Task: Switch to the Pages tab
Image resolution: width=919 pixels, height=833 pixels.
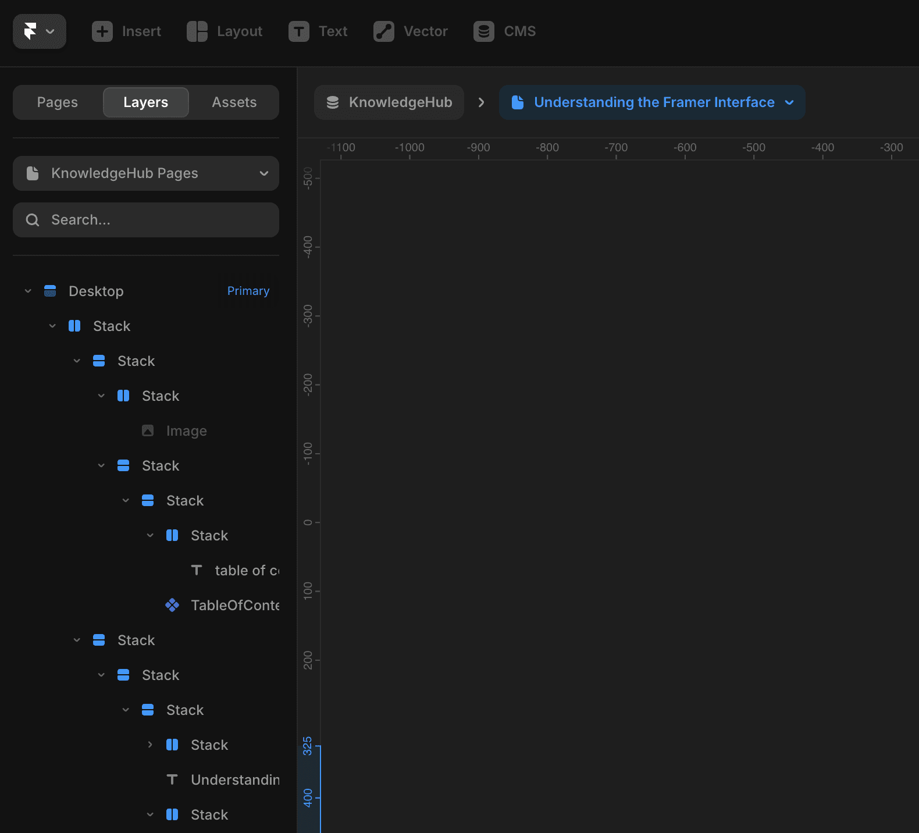Action: point(58,102)
